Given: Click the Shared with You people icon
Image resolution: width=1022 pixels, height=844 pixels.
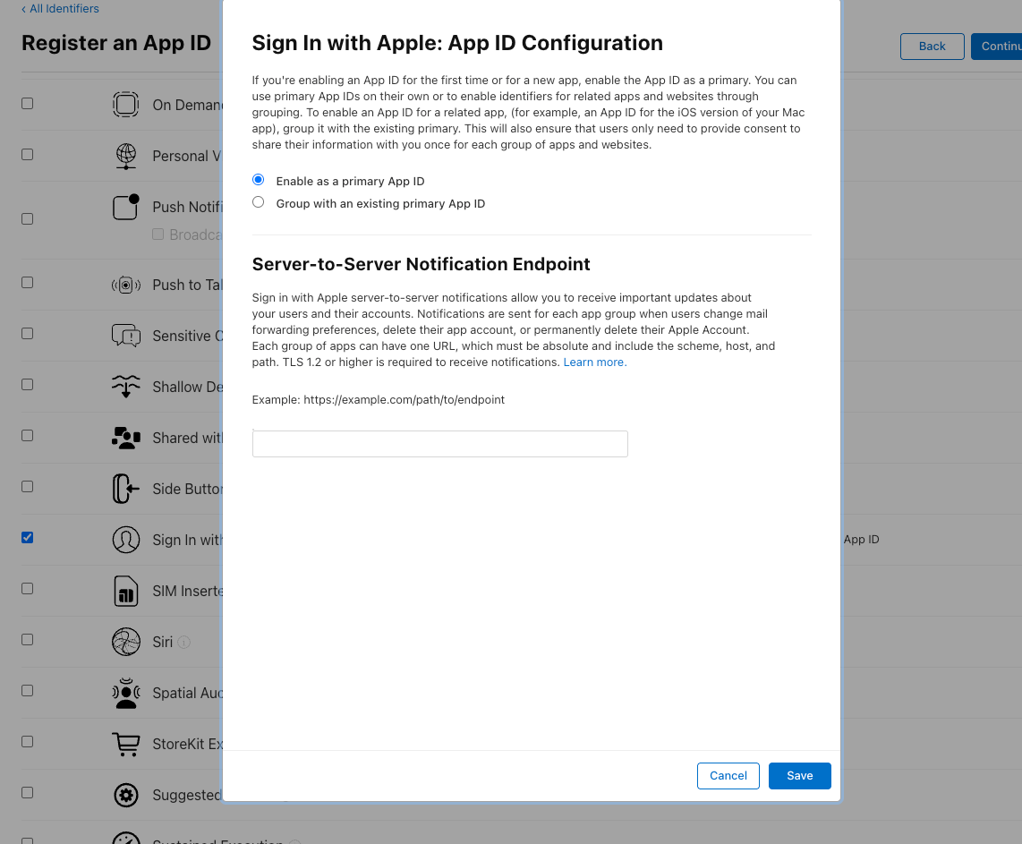Looking at the screenshot, I should [x=126, y=438].
